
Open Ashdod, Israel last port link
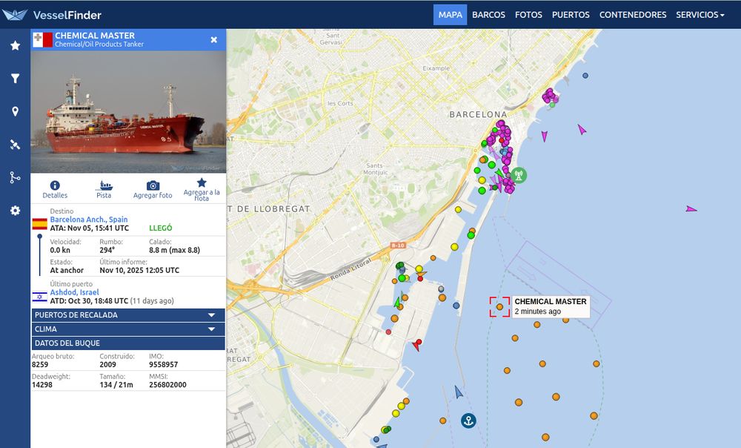coord(75,292)
